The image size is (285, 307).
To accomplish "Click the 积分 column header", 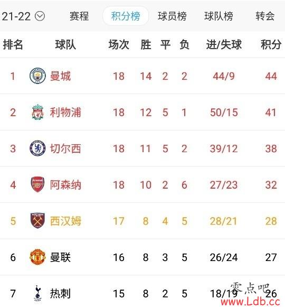I will tap(271, 44).
